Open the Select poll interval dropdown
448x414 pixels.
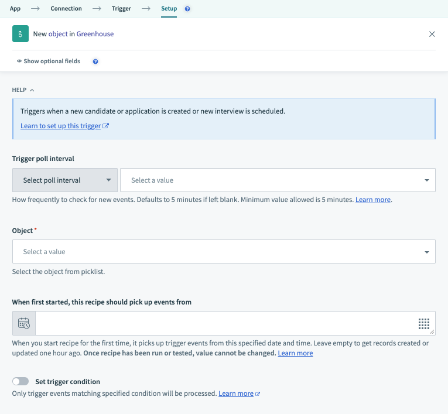tap(65, 180)
